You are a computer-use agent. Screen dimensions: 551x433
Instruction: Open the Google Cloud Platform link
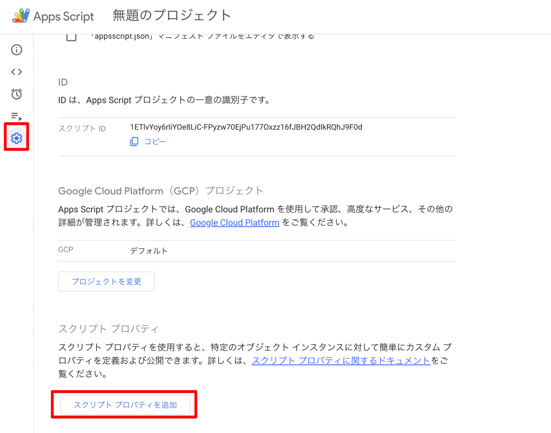click(x=235, y=223)
